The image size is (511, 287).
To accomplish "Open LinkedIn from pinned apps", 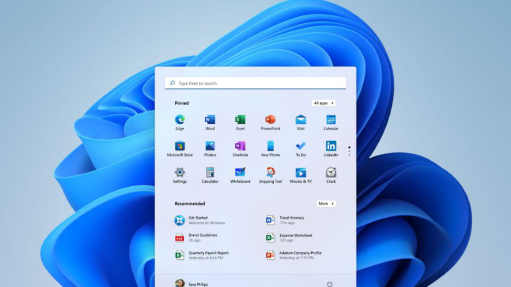I will [x=331, y=147].
